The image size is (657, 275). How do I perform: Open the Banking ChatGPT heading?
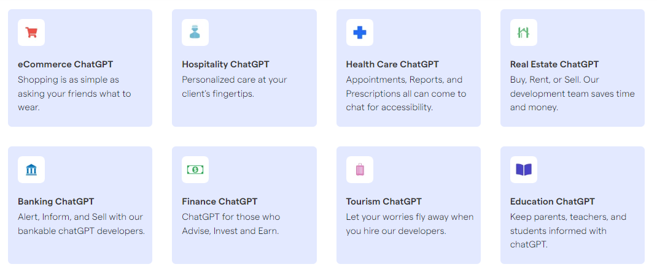point(56,202)
